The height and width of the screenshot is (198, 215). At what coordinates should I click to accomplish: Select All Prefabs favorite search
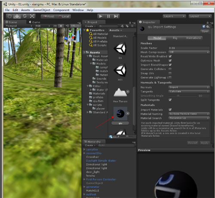pos(98,41)
